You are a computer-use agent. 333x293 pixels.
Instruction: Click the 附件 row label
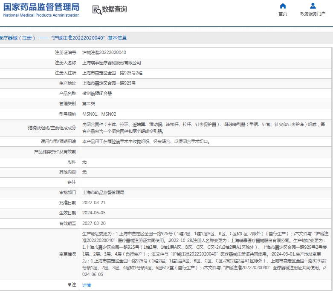72,162
